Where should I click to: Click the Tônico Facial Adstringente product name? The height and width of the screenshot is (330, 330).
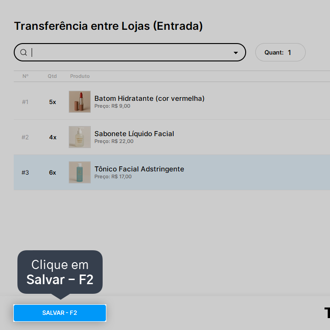click(139, 169)
